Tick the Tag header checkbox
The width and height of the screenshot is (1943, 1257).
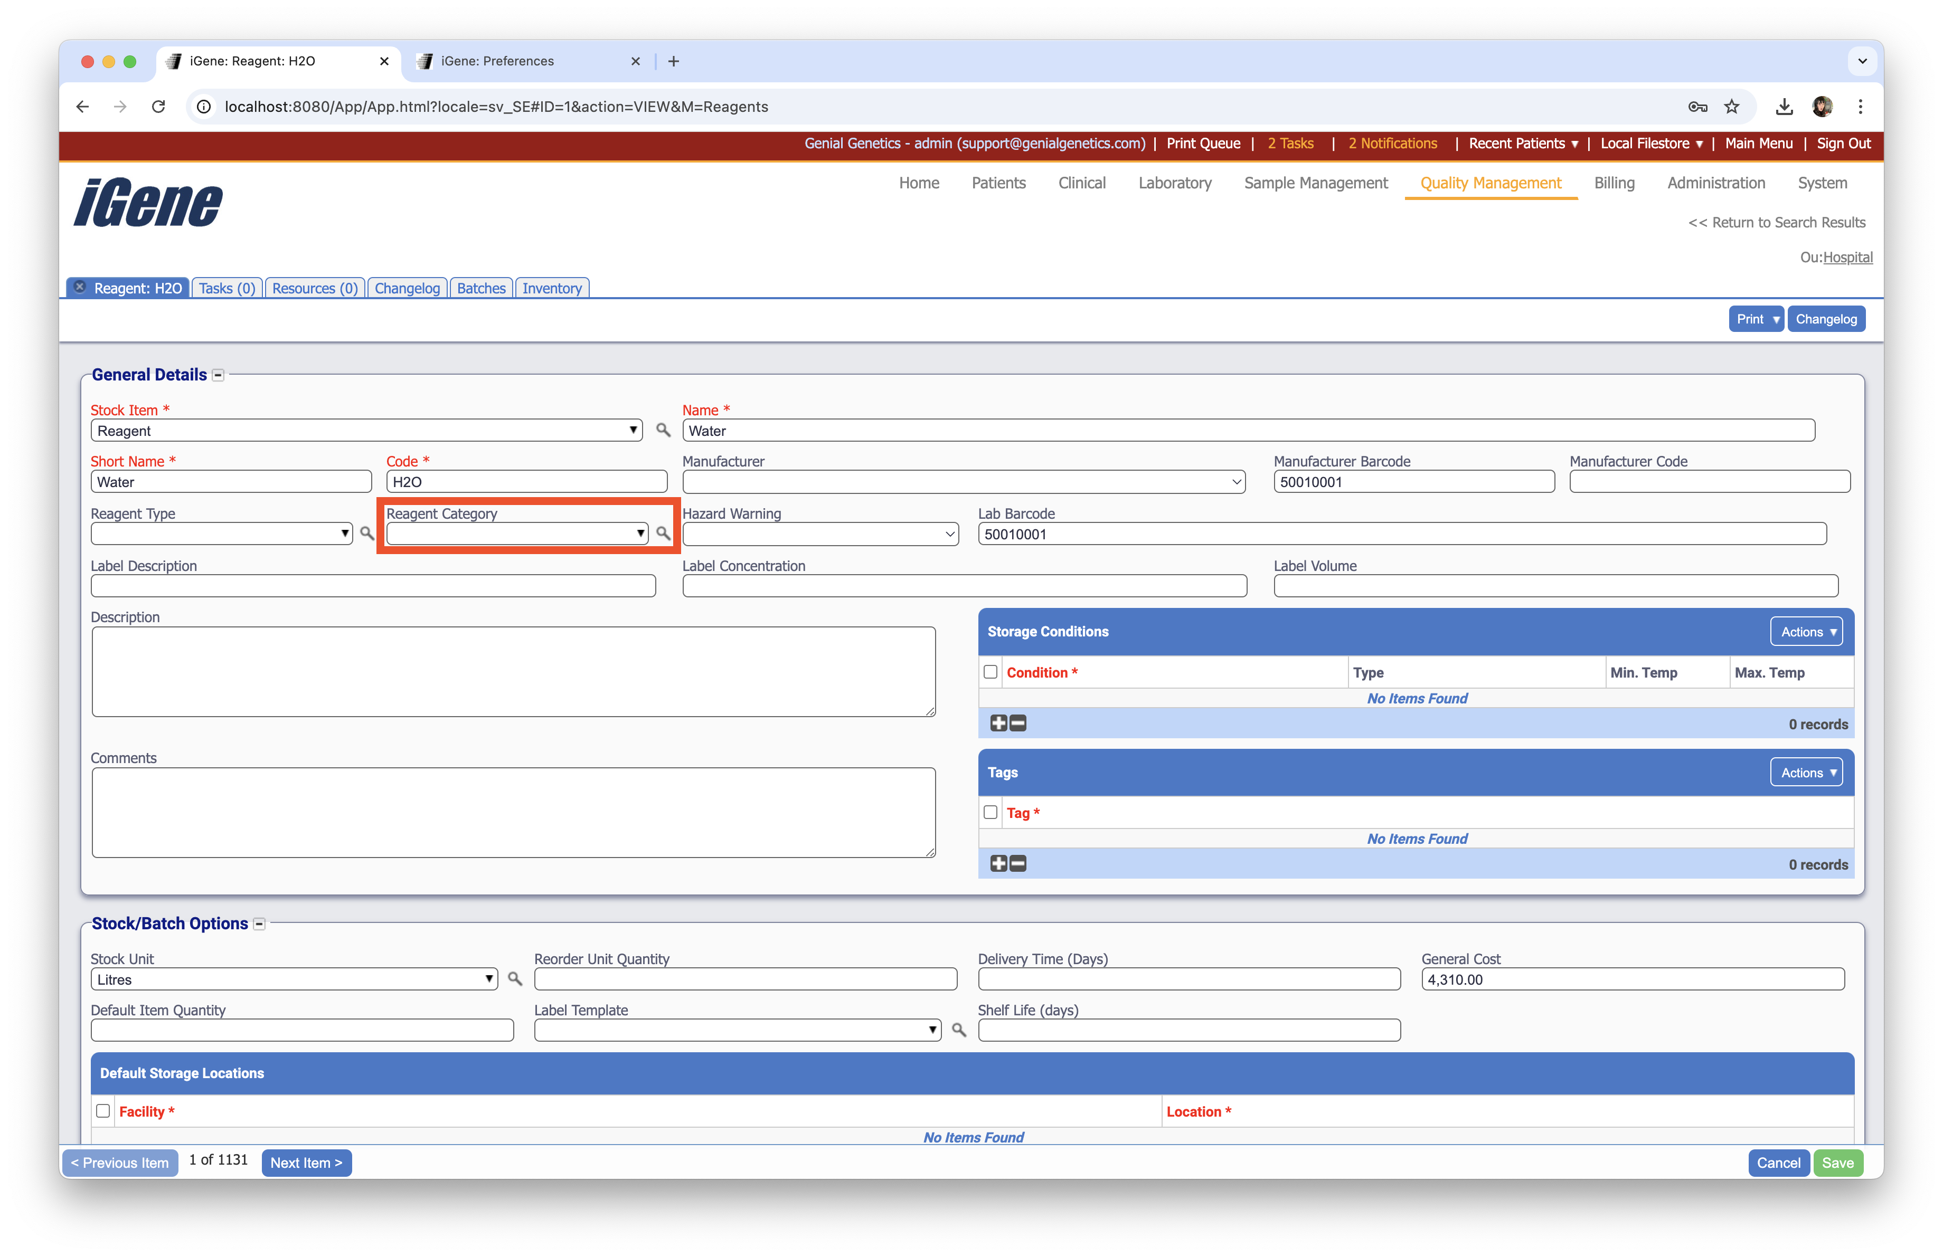(991, 813)
